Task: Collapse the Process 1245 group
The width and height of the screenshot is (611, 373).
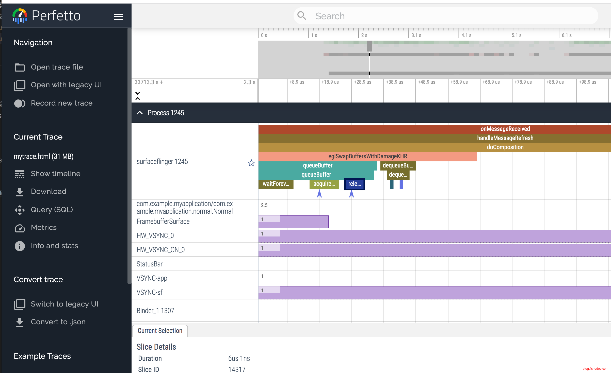Action: pos(140,113)
